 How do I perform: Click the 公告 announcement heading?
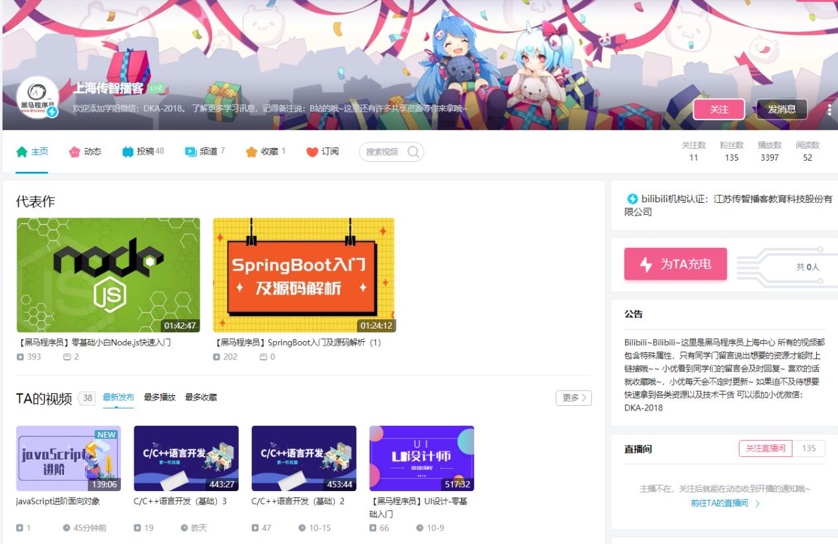point(634,315)
